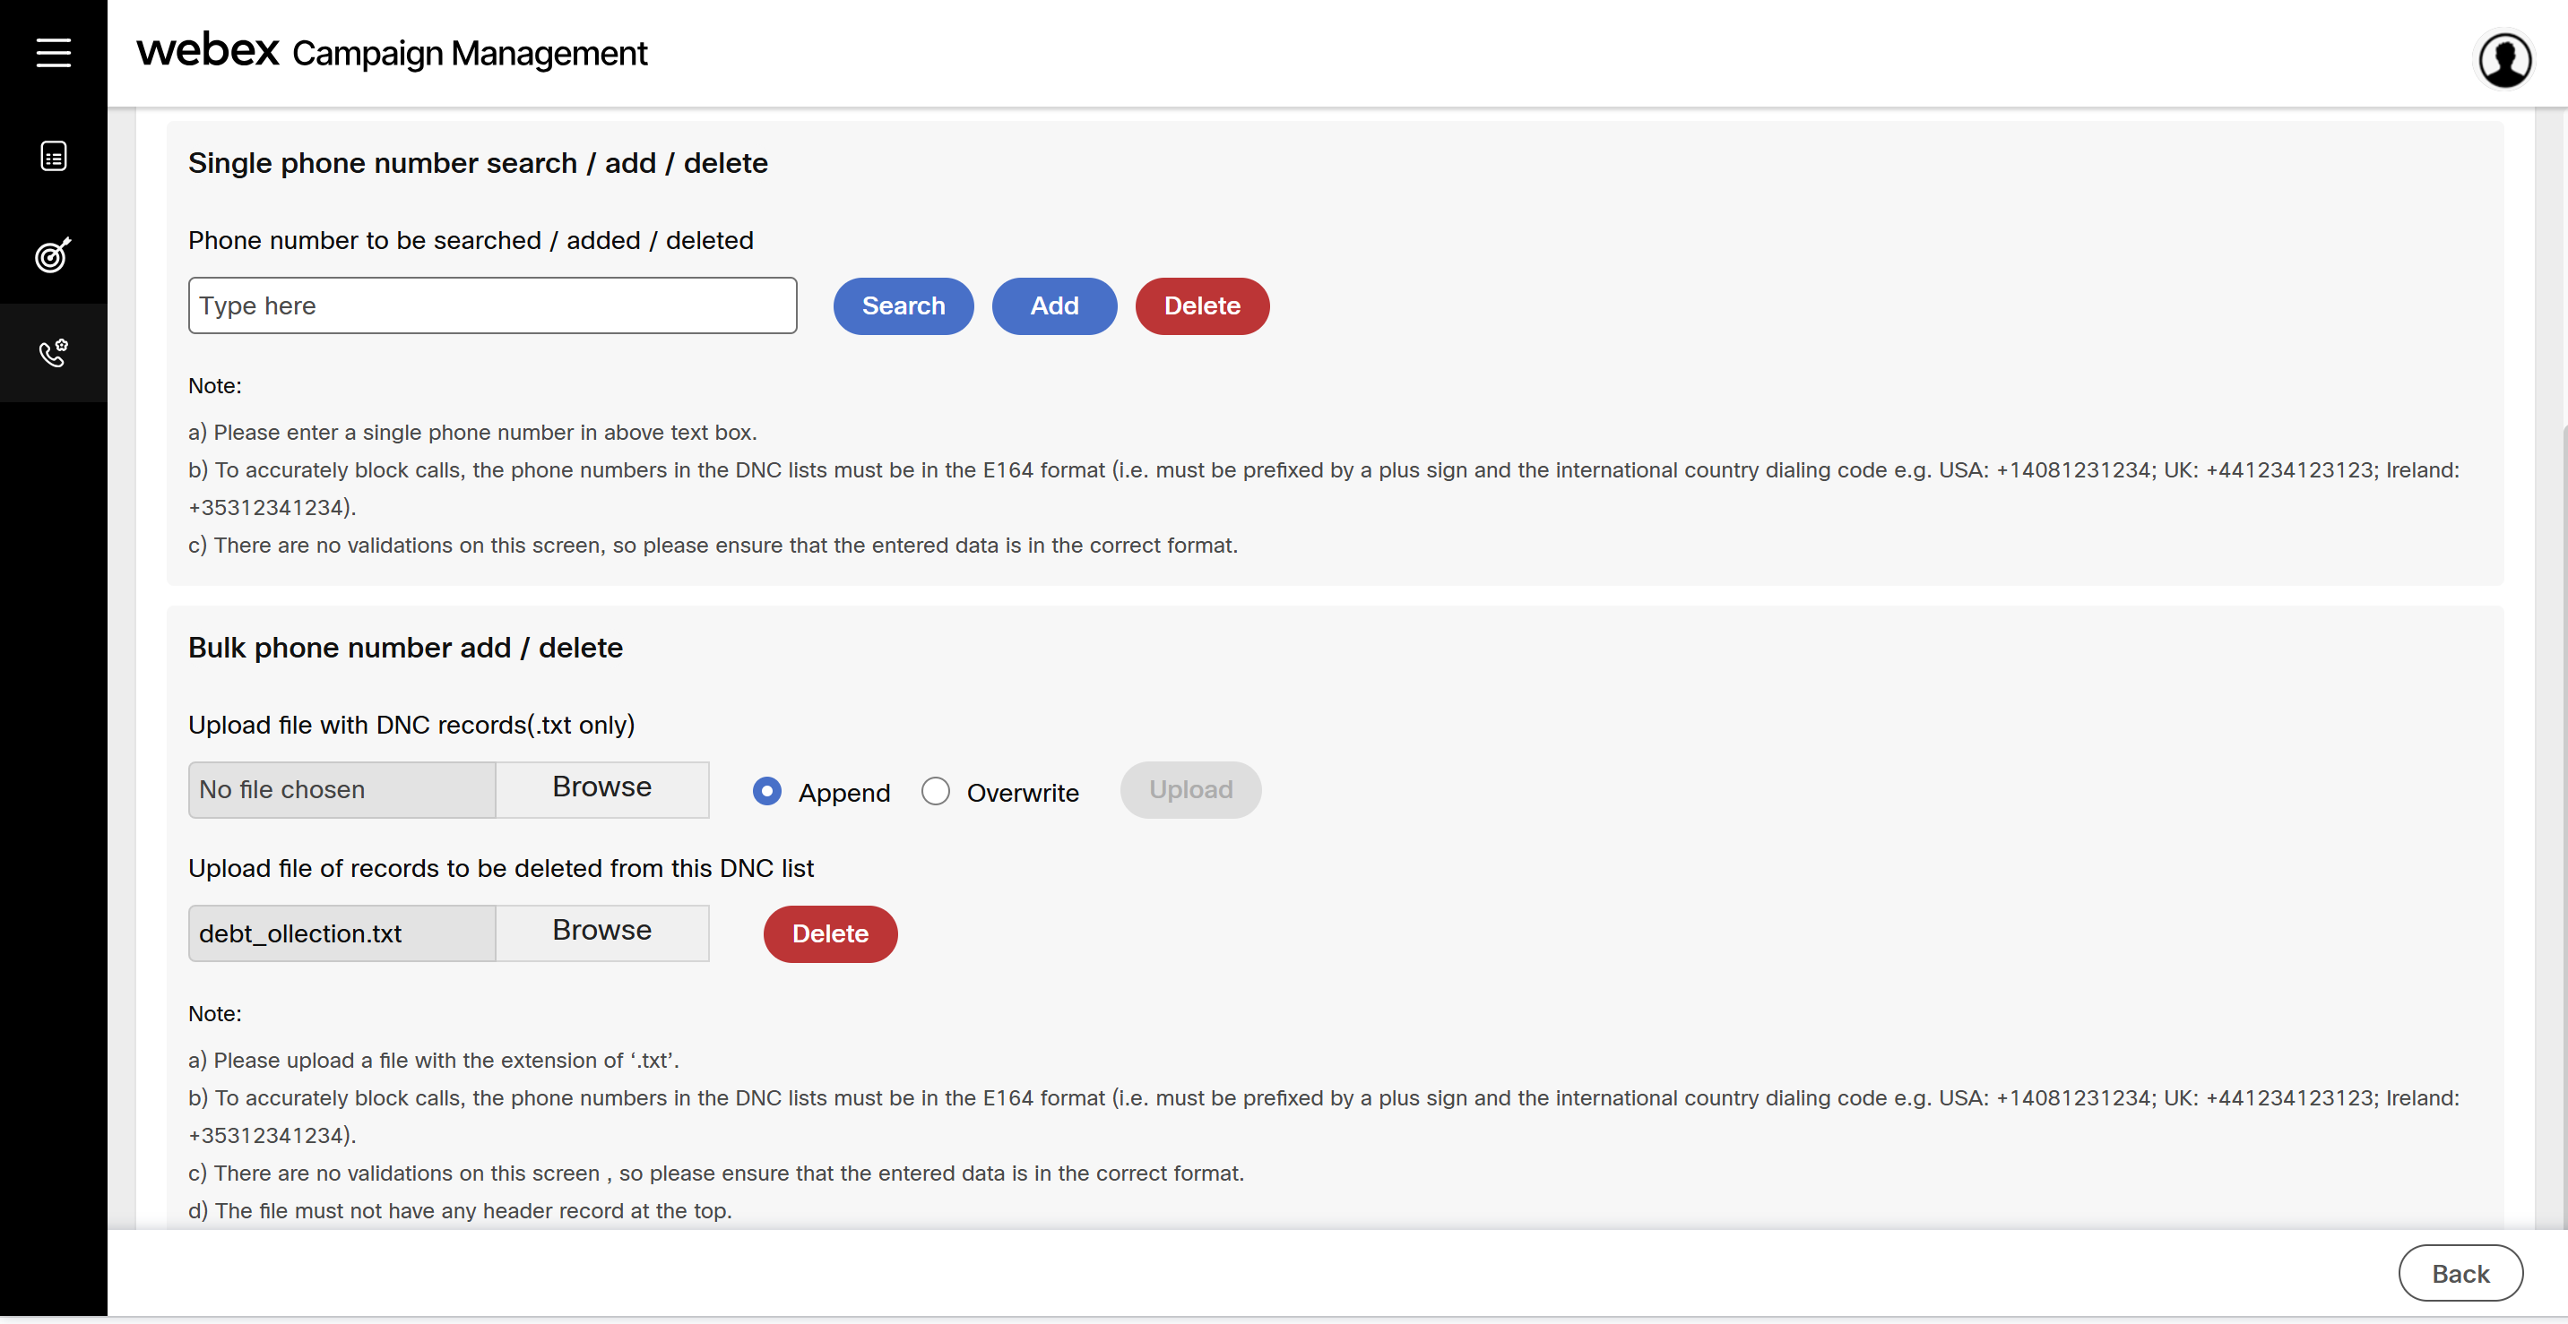Click the Search button

903,305
